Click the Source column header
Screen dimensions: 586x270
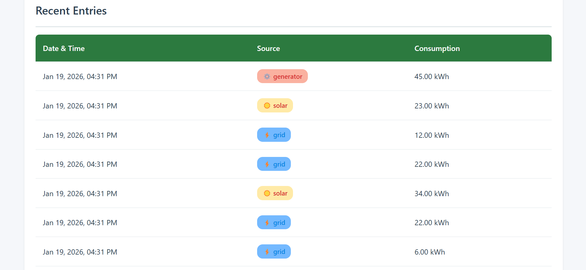coord(269,49)
